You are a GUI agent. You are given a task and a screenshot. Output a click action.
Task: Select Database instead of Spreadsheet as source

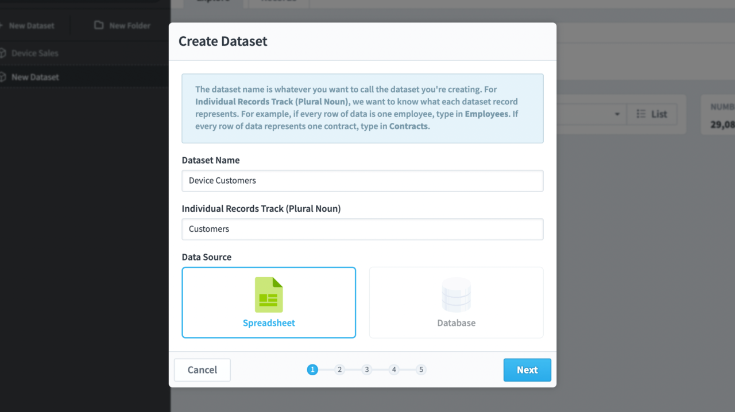[x=456, y=302]
